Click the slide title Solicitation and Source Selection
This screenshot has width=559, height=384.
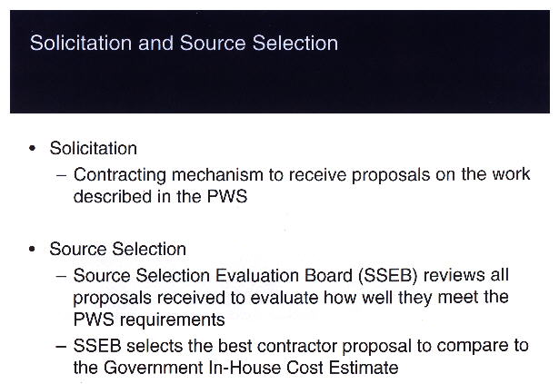pyautogui.click(x=184, y=43)
